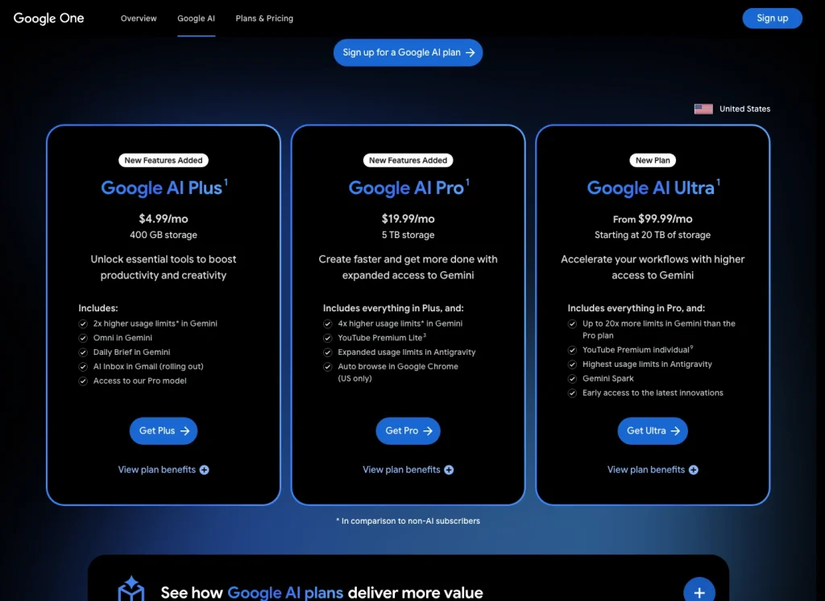Click Includes everything in Plus, and: heading

click(x=393, y=308)
